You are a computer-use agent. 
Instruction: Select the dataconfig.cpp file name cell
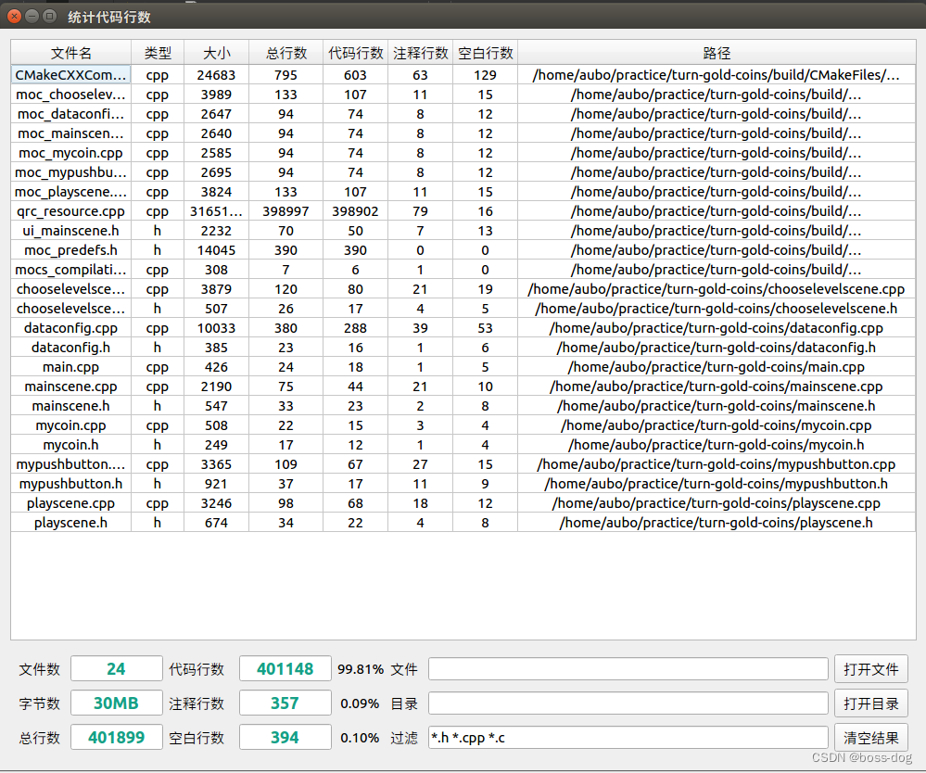(x=70, y=328)
